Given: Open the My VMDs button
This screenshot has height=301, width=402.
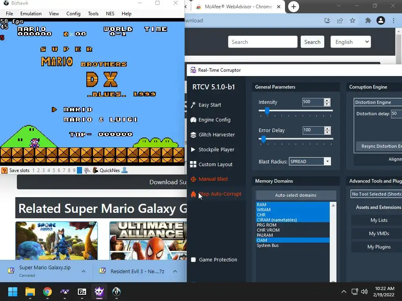Looking at the screenshot, I should [379, 234].
